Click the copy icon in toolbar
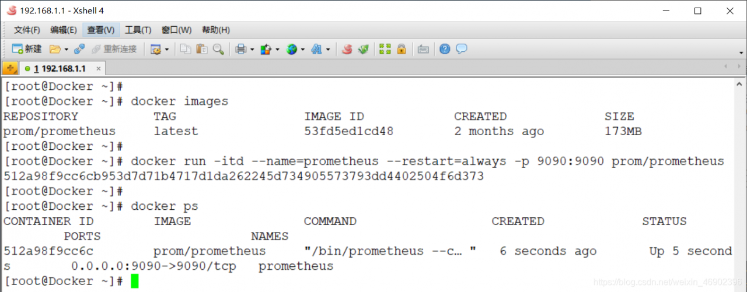 tap(186, 49)
